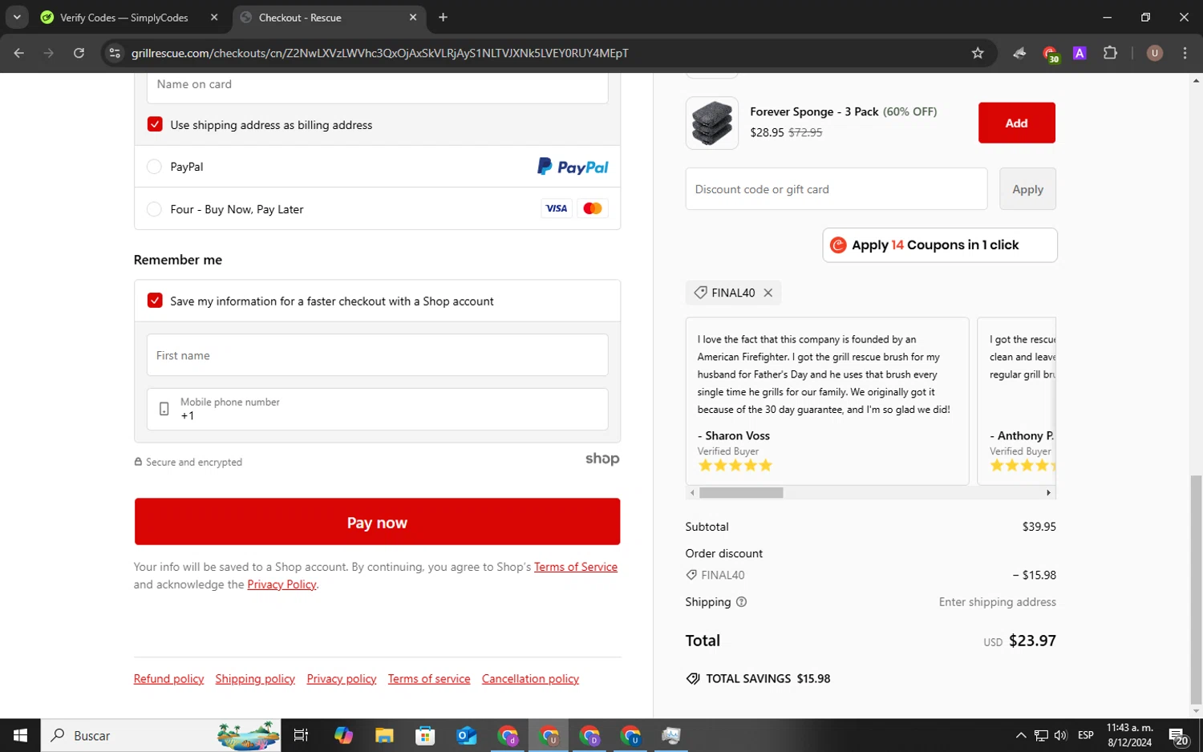Image resolution: width=1203 pixels, height=752 pixels.
Task: Close the Checkout - Rescue tab
Action: coord(413,17)
